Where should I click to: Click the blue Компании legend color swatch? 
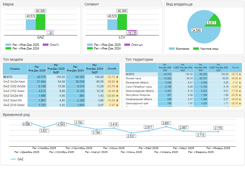click(171, 49)
